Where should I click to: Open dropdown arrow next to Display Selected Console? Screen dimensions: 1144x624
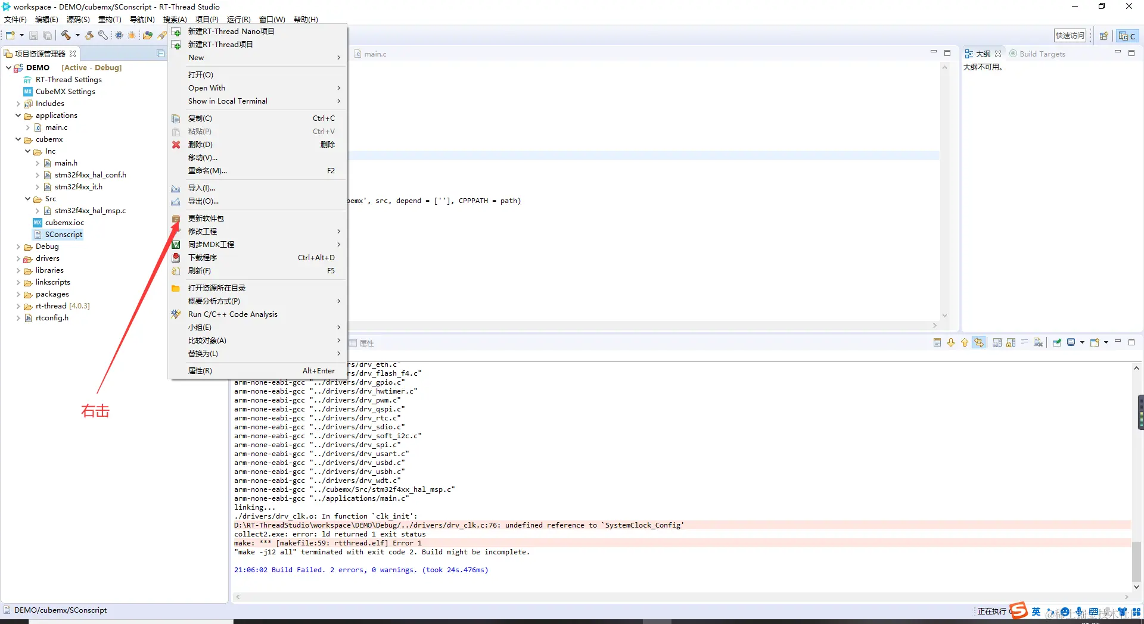click(1082, 342)
